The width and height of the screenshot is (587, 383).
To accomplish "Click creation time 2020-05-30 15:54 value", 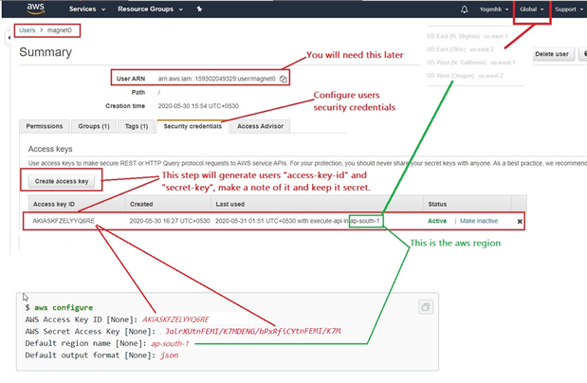I will click(x=198, y=106).
